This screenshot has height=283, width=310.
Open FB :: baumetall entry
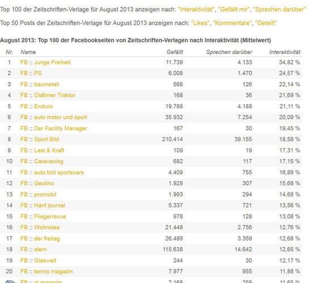tap(40, 84)
